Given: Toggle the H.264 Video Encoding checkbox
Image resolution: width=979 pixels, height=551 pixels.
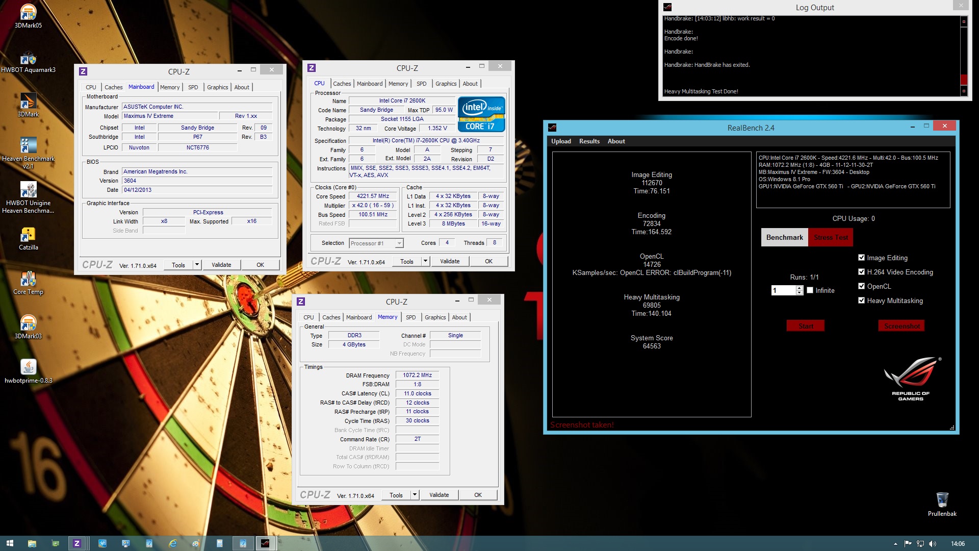Looking at the screenshot, I should 861,272.
